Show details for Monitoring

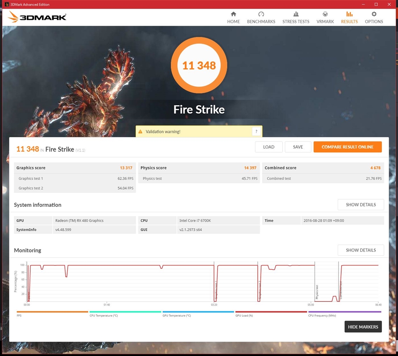[x=361, y=250]
